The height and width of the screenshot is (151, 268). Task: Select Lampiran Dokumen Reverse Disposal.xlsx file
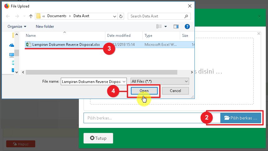[x=66, y=45]
